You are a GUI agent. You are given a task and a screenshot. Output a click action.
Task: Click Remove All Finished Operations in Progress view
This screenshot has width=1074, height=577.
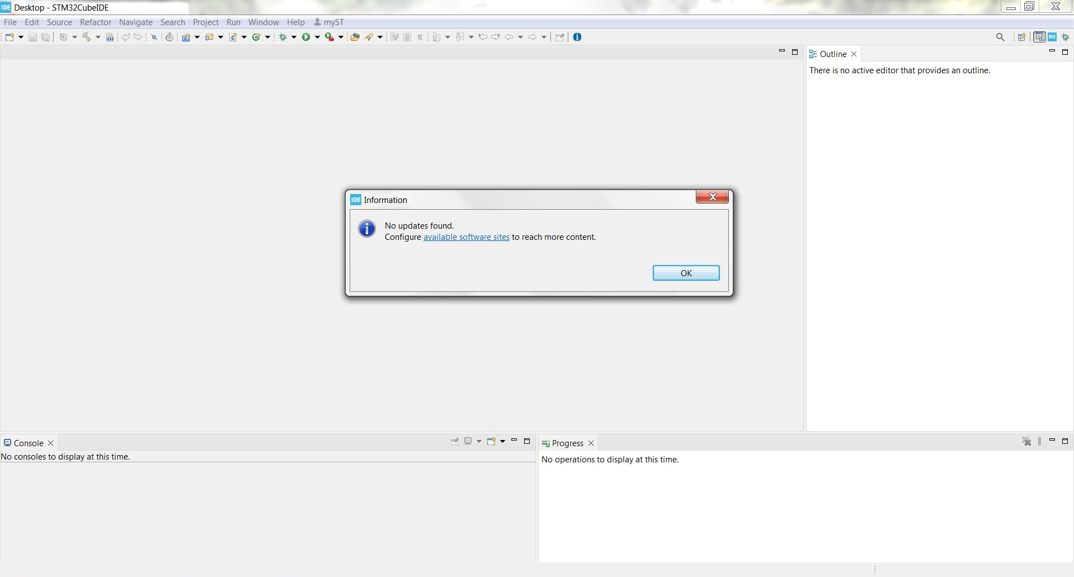coord(1027,442)
